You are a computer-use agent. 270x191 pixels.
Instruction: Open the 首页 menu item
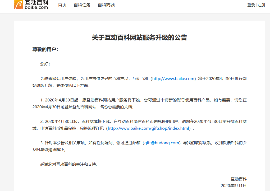click(x=62, y=5)
